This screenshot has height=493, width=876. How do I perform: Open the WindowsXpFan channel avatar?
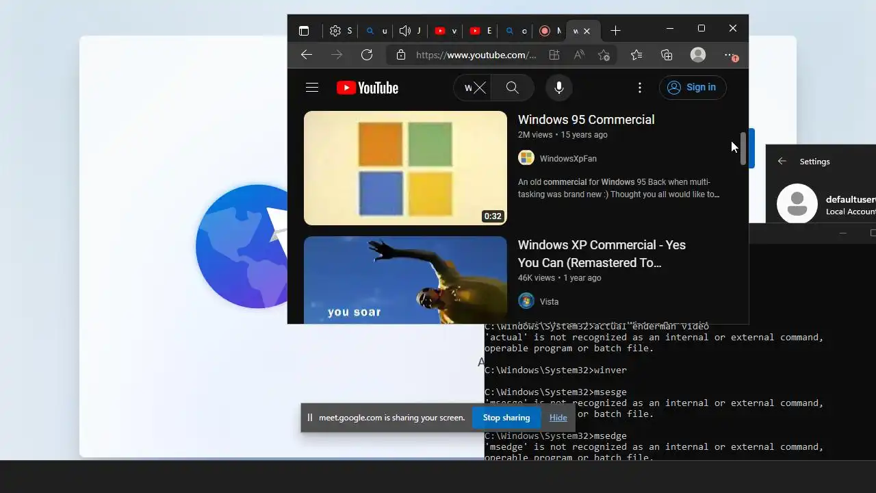526,158
